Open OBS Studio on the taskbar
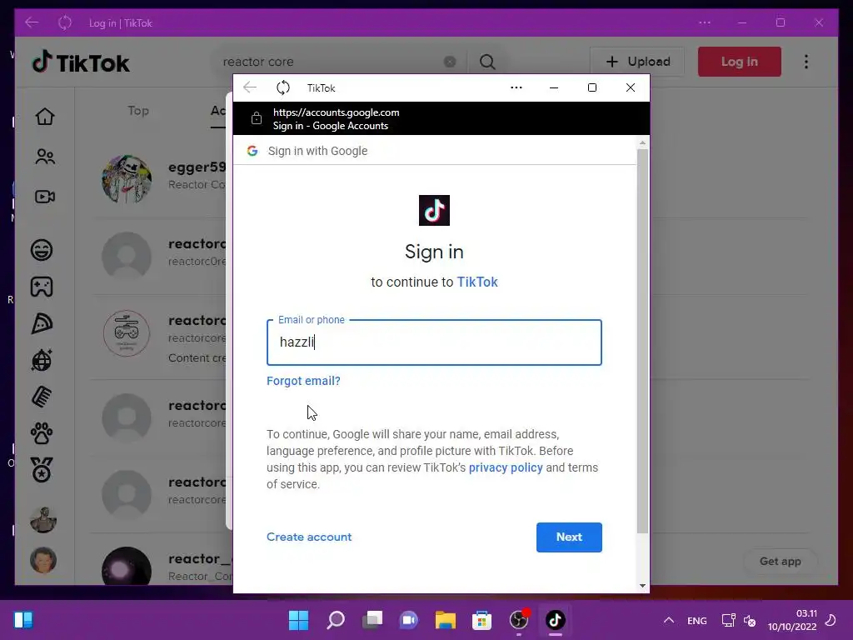This screenshot has width=853, height=640. coord(518,620)
